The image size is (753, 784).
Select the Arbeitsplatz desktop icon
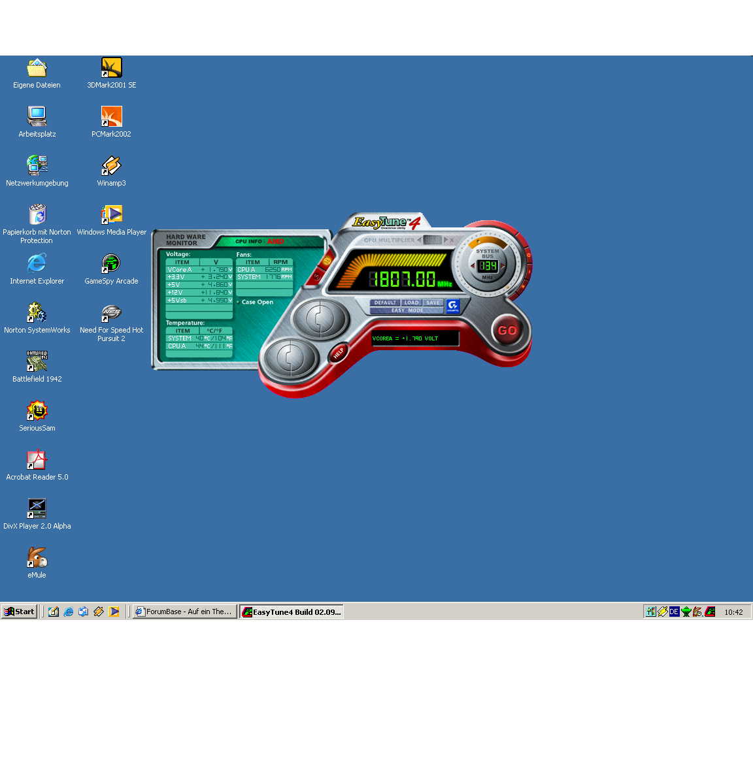pyautogui.click(x=37, y=122)
